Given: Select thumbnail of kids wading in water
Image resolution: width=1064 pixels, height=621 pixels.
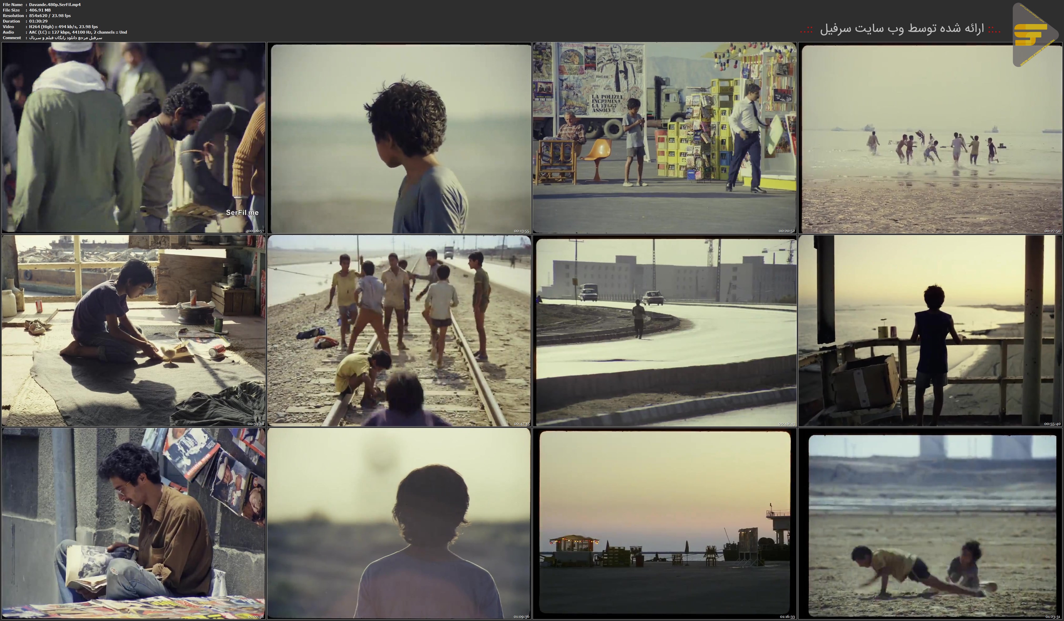Looking at the screenshot, I should (x=930, y=138).
